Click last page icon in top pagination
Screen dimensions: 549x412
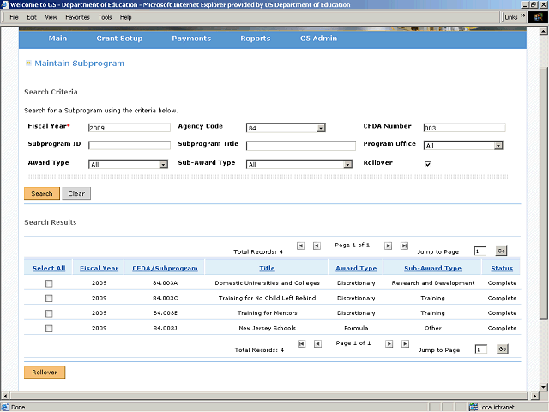pyautogui.click(x=404, y=245)
